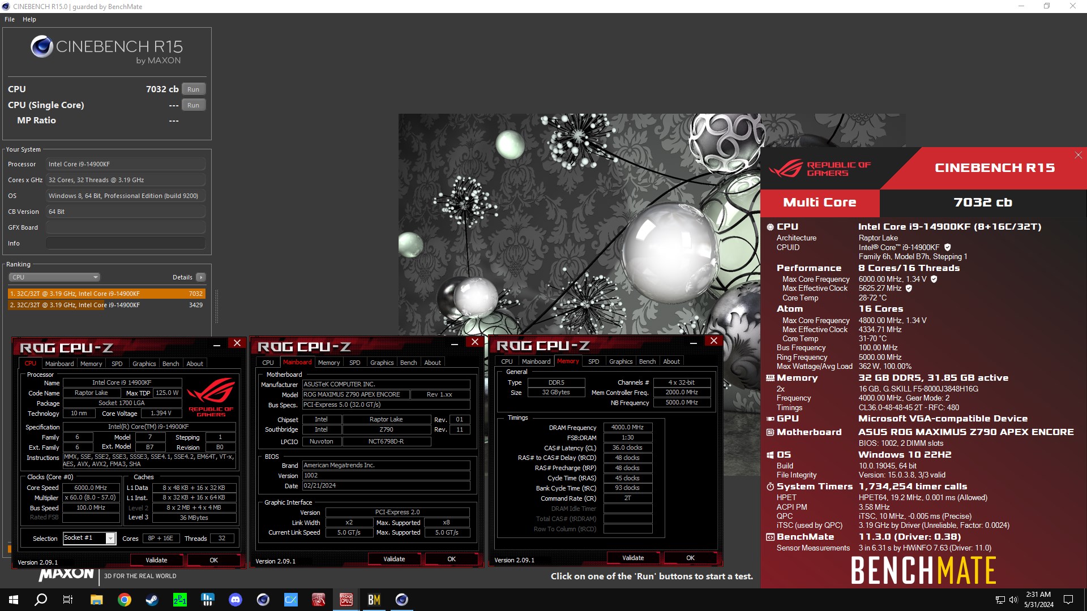Open SPD tab in first CPU-Z

coord(117,364)
